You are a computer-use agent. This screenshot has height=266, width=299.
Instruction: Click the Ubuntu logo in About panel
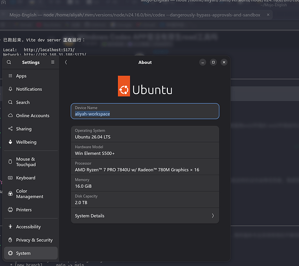tap(145, 86)
